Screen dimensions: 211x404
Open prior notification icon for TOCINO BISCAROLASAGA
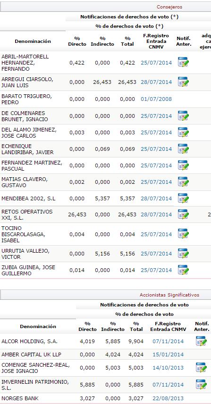pos(184,234)
